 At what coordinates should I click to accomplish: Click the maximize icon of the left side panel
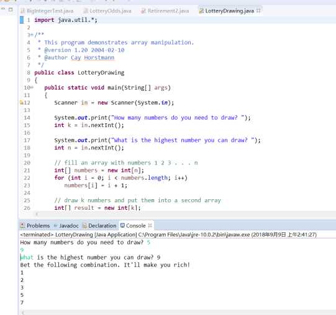click(x=11, y=9)
